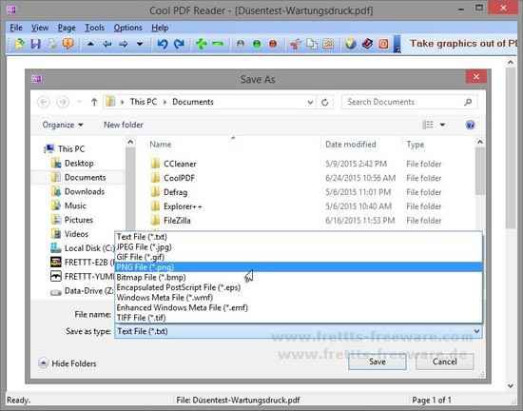Select Desktop in navigation pane

[79, 164]
